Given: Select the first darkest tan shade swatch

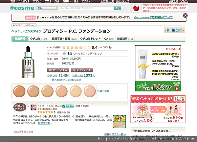Looking at the screenshot, I should 19,91.
